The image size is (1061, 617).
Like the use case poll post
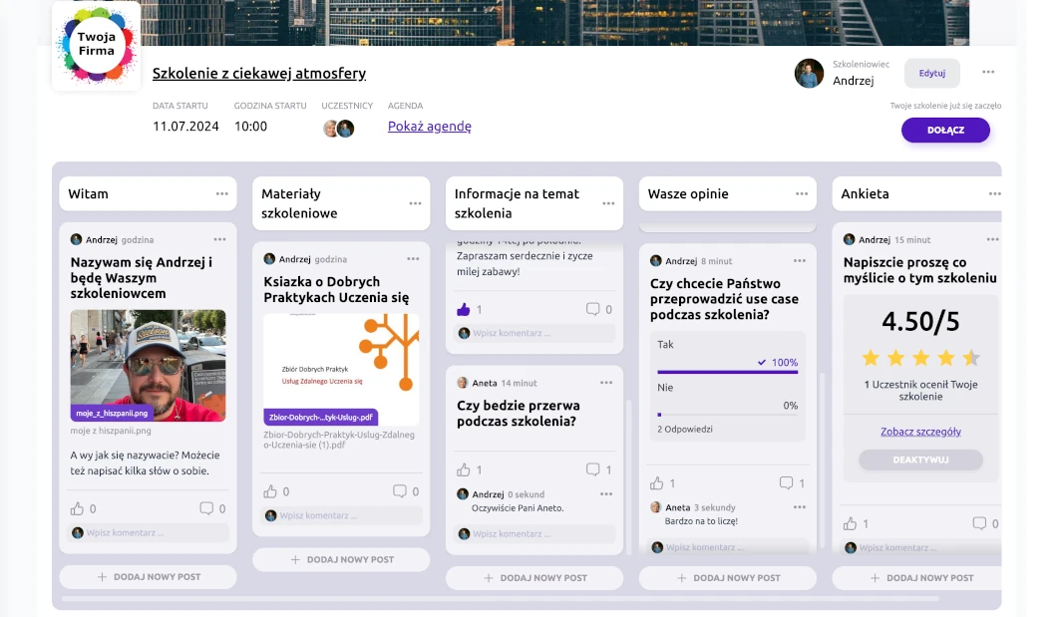click(656, 483)
